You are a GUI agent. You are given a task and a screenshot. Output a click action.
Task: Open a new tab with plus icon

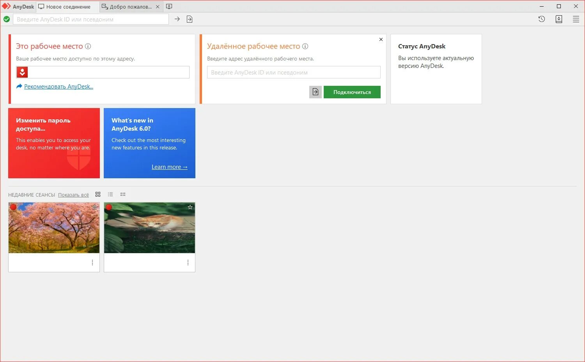[x=169, y=7]
